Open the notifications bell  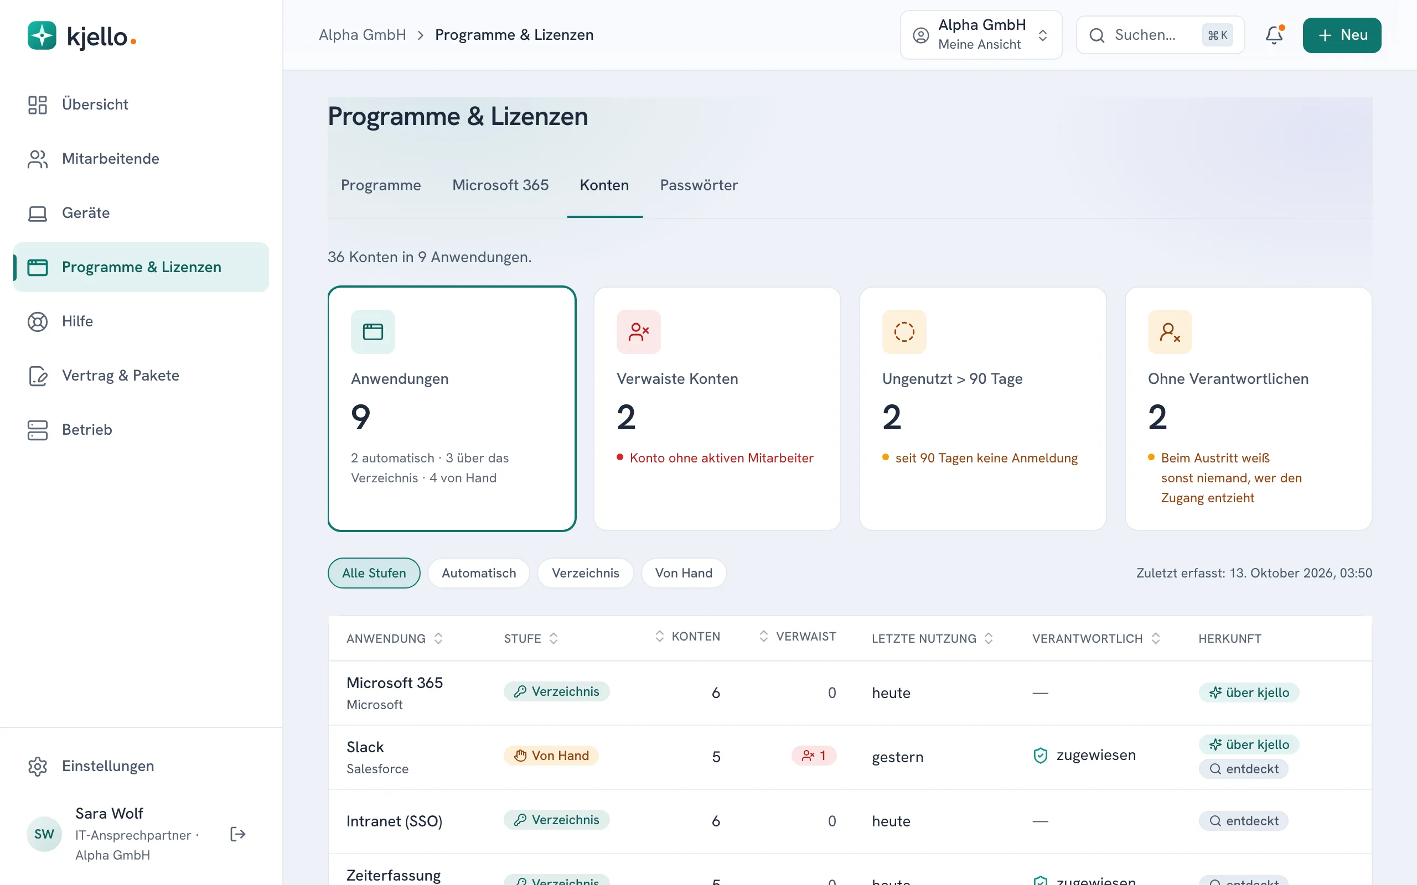1274,35
